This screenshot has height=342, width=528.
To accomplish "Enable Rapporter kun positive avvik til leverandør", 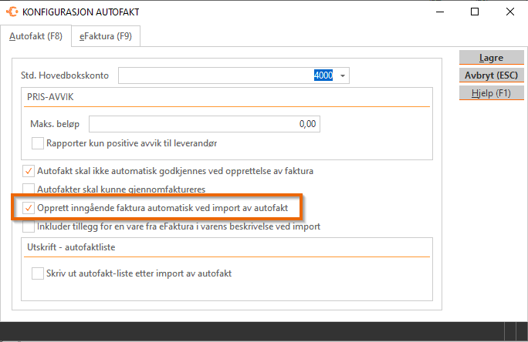I will [x=38, y=143].
